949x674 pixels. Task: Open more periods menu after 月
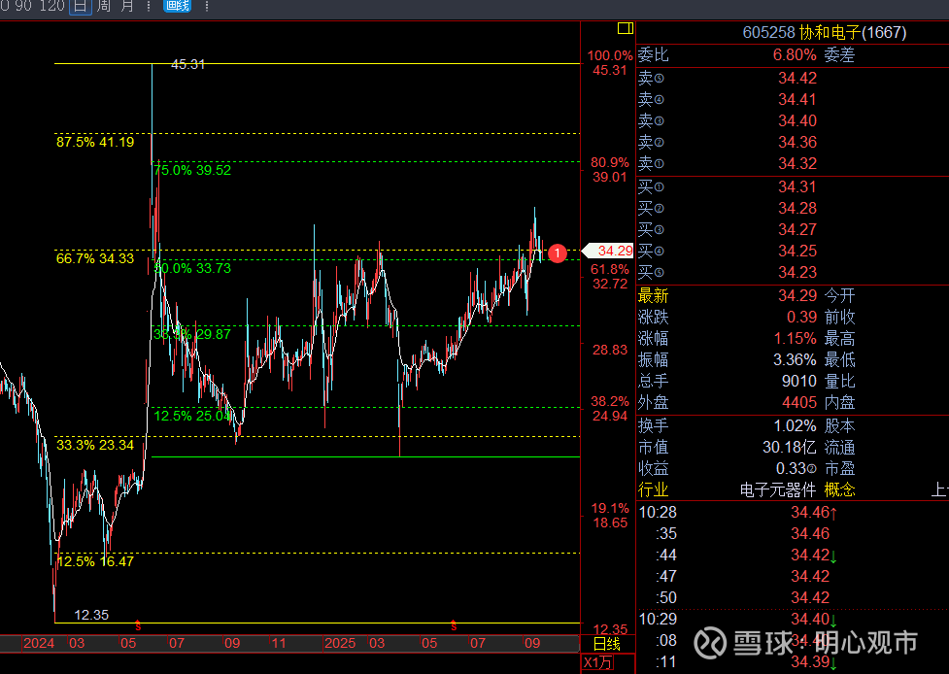point(149,6)
